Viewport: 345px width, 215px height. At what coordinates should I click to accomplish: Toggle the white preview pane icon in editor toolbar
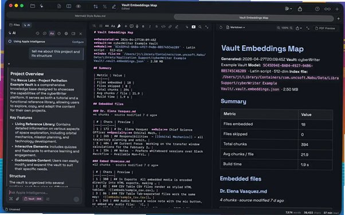pyautogui.click(x=193, y=27)
